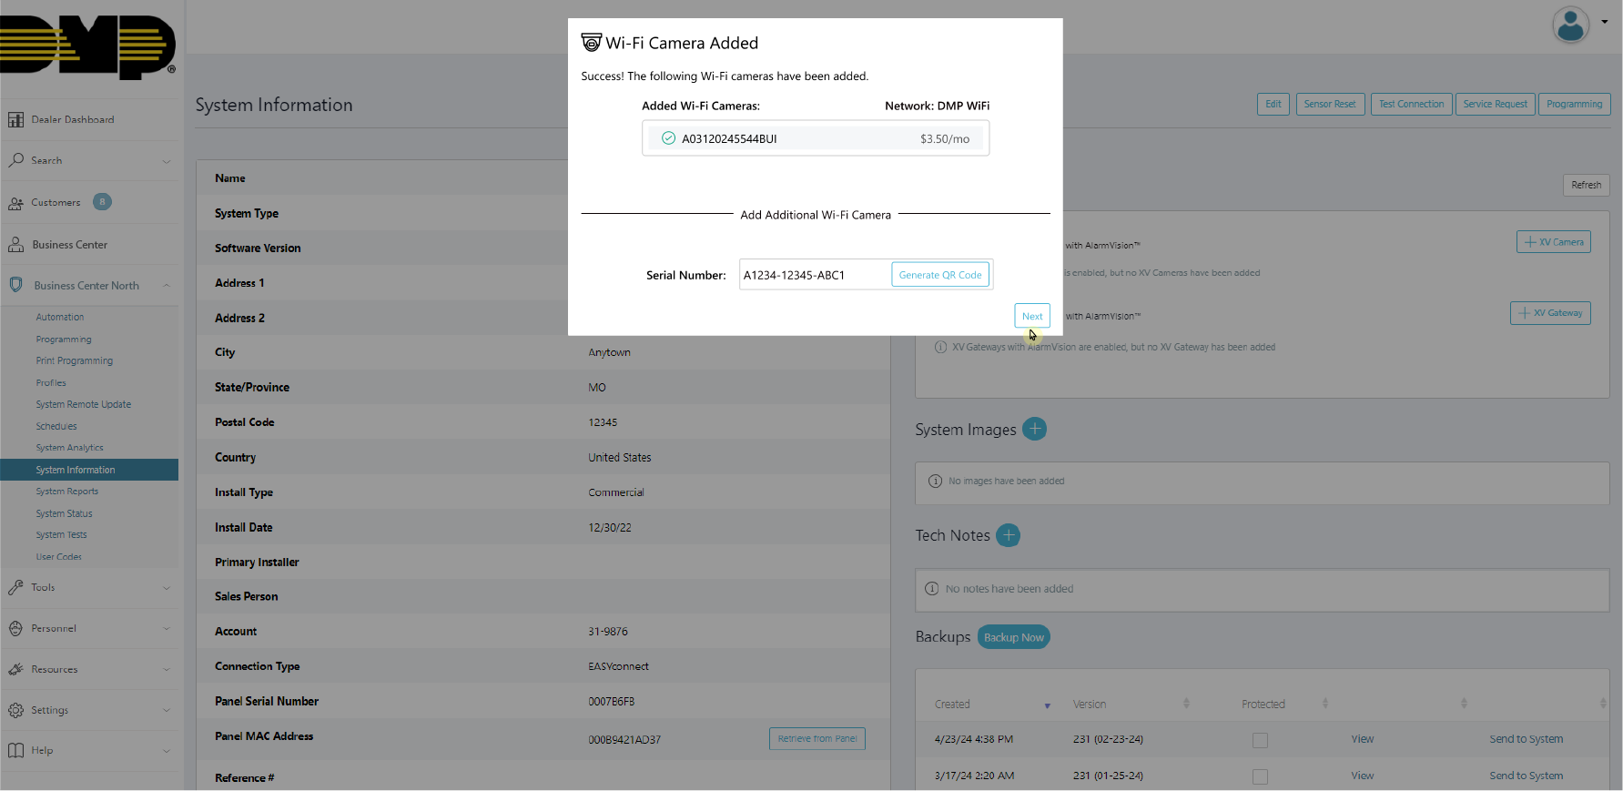This screenshot has height=791, width=1623.
Task: Expand the Search sidebar section
Action: (166, 161)
